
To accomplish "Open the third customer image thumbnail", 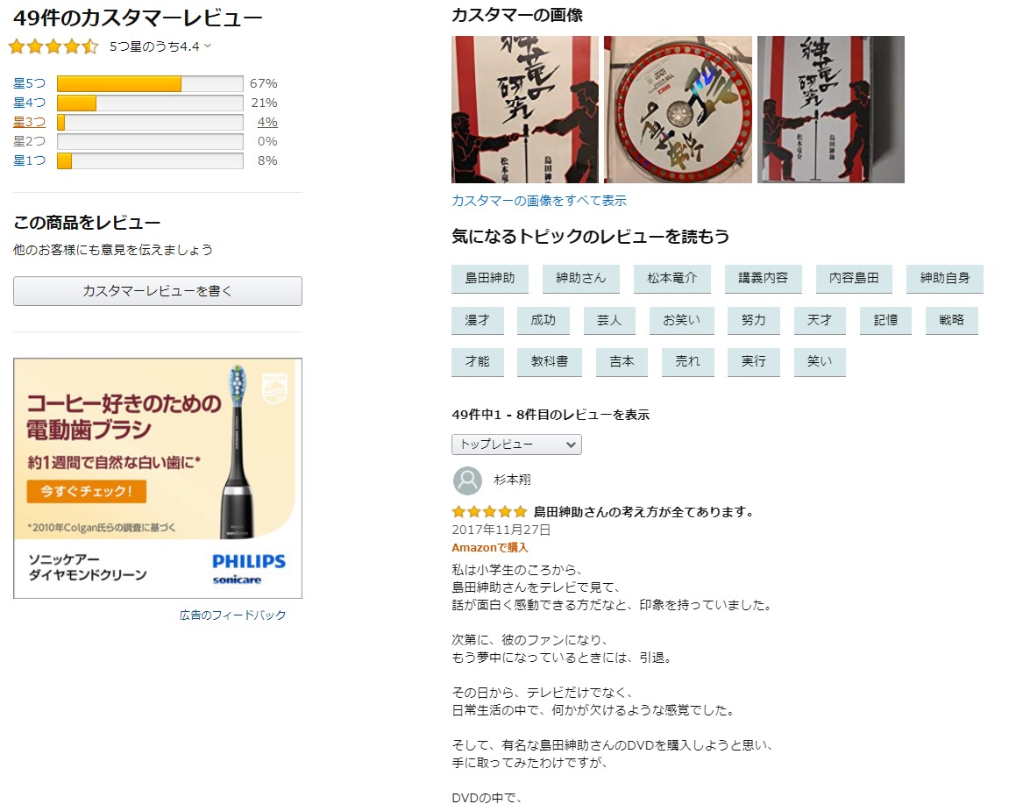I will point(831,110).
